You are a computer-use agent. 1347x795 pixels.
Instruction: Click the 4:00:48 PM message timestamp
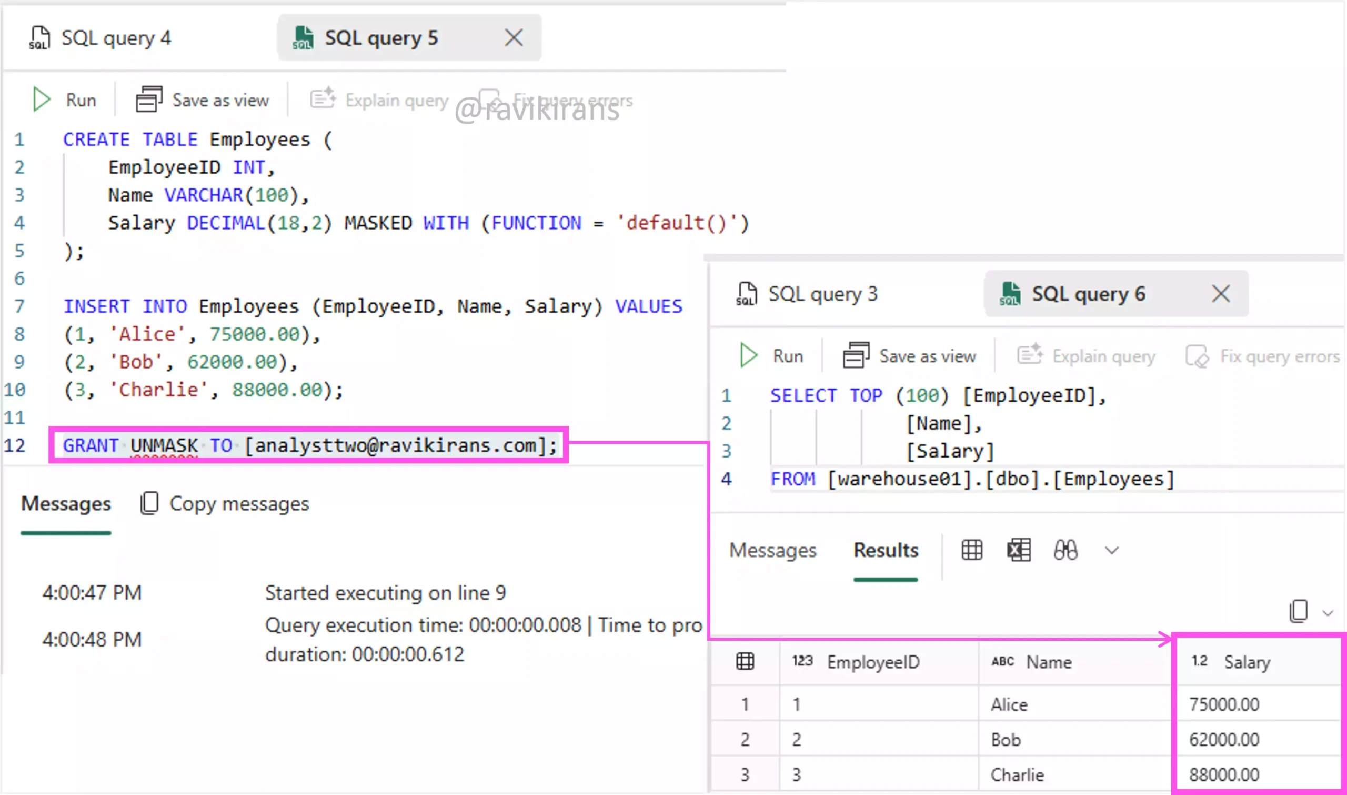click(x=92, y=640)
